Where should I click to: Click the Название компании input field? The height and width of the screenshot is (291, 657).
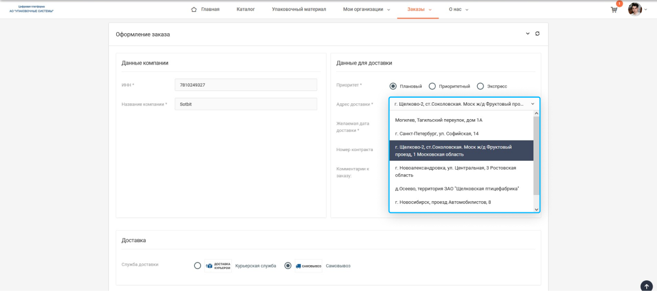pos(246,104)
